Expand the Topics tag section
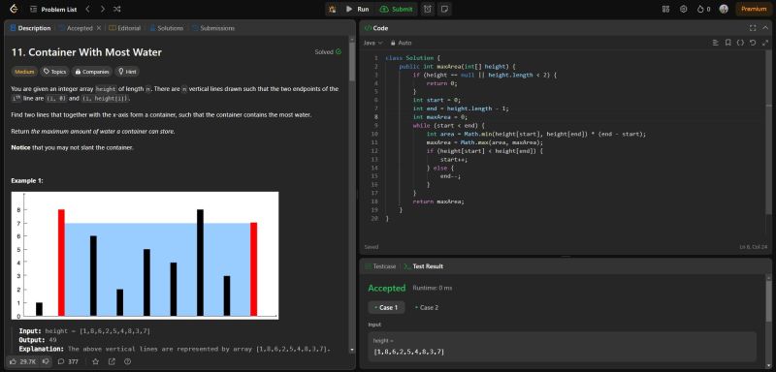 click(54, 72)
